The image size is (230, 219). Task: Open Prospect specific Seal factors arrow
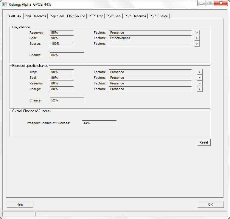200,78
